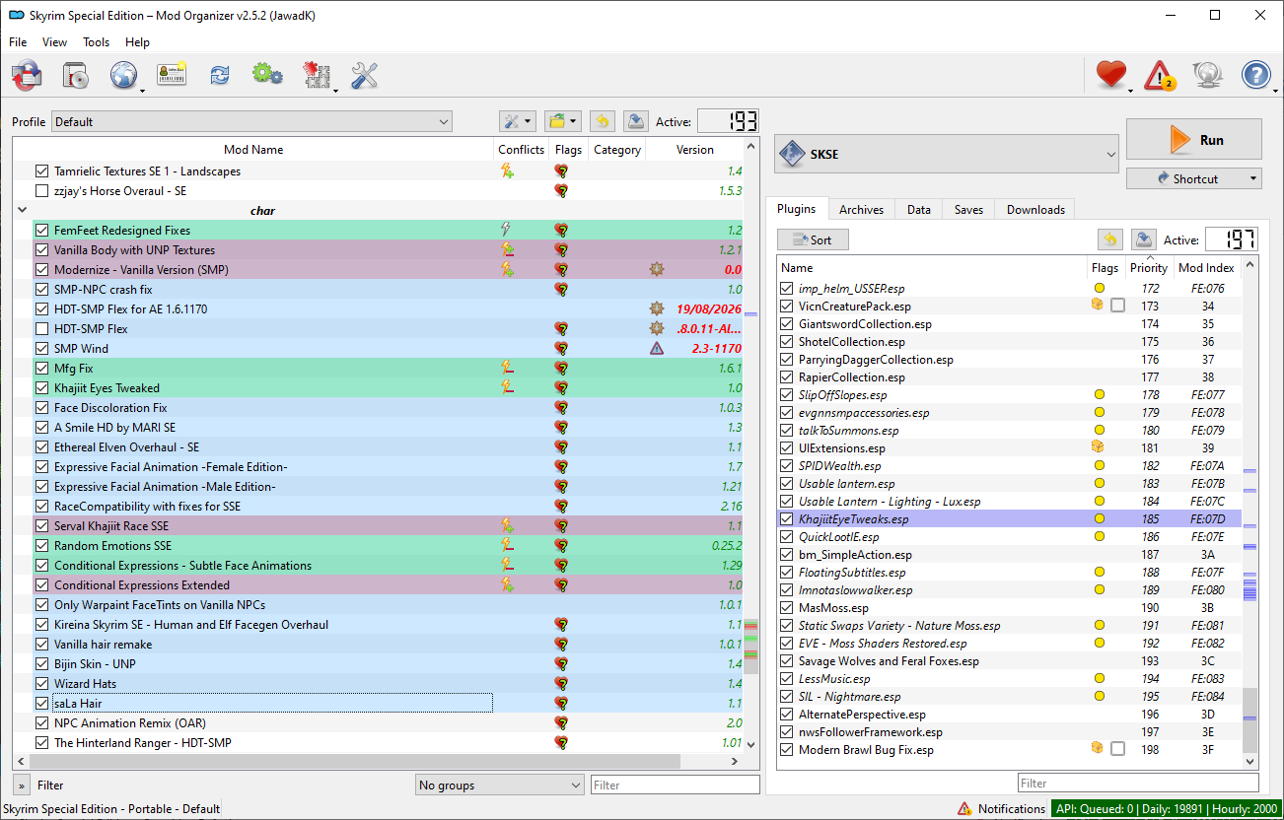
Task: Expand the filter panel with the chevron button
Action: (21, 785)
